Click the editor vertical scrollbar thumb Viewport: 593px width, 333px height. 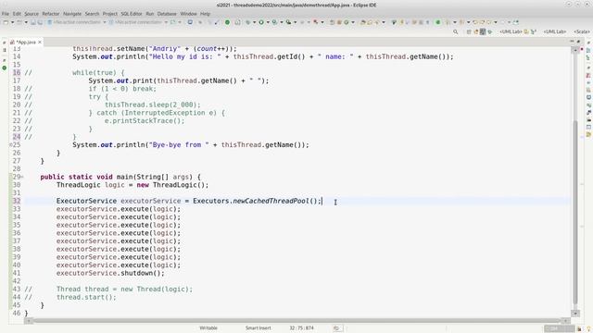click(x=575, y=212)
